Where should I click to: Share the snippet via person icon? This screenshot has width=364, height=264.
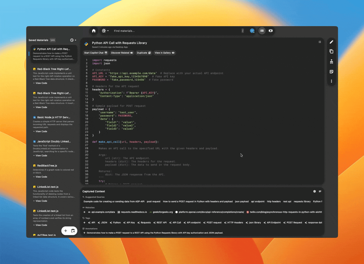pos(331,61)
